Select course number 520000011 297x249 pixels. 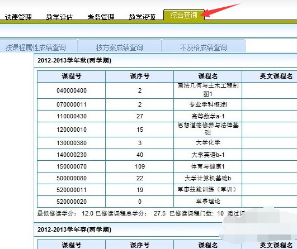(72, 190)
